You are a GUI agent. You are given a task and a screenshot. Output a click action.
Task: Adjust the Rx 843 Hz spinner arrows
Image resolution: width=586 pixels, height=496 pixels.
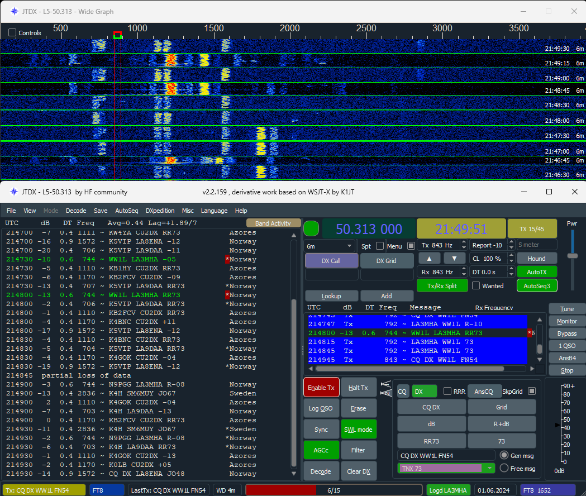point(464,272)
